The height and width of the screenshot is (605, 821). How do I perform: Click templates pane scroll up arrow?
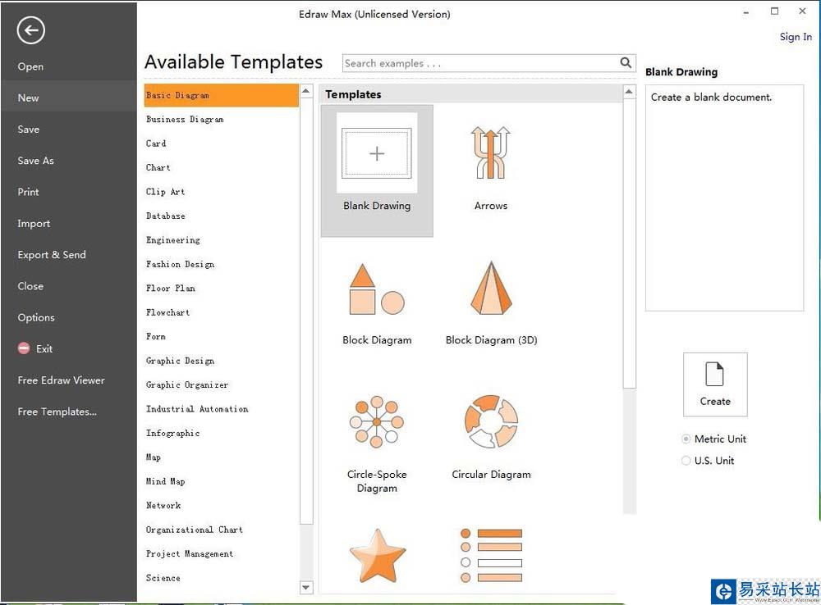pos(630,93)
